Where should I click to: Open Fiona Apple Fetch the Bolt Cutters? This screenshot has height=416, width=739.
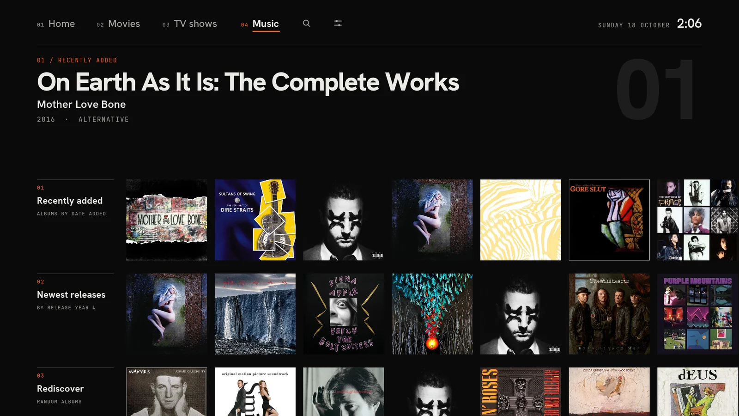point(344,314)
